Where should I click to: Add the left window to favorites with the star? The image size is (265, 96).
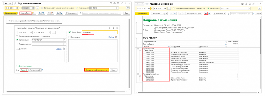[x=15, y=3]
